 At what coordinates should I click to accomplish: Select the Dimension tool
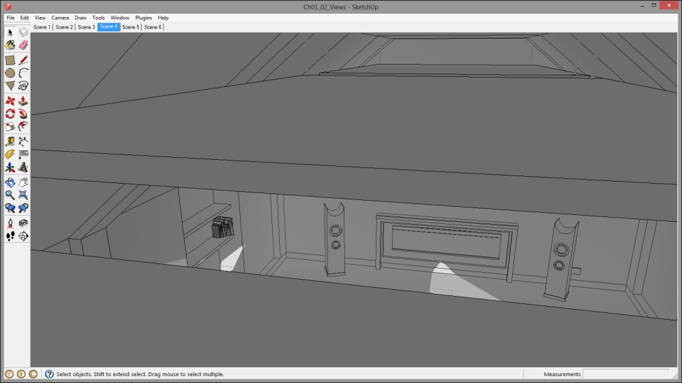pos(23,141)
